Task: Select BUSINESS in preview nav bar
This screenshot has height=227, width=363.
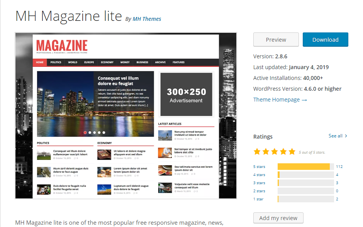Action: [x=142, y=63]
